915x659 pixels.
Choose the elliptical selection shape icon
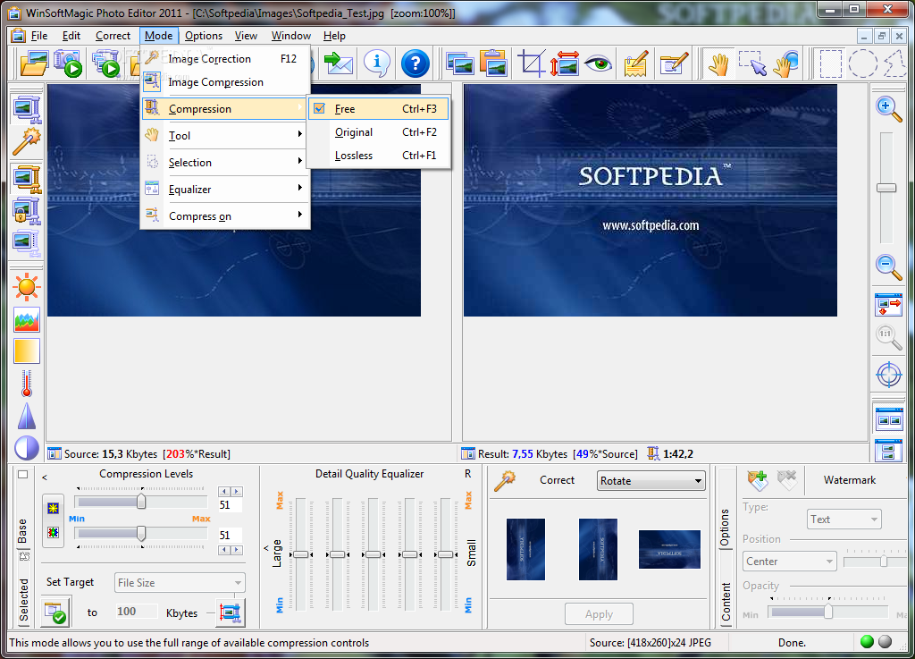click(862, 63)
